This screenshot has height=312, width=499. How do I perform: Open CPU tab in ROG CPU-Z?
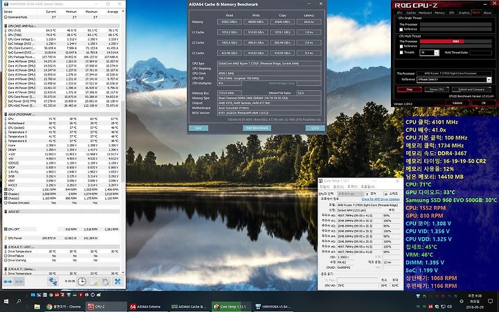click(400, 12)
